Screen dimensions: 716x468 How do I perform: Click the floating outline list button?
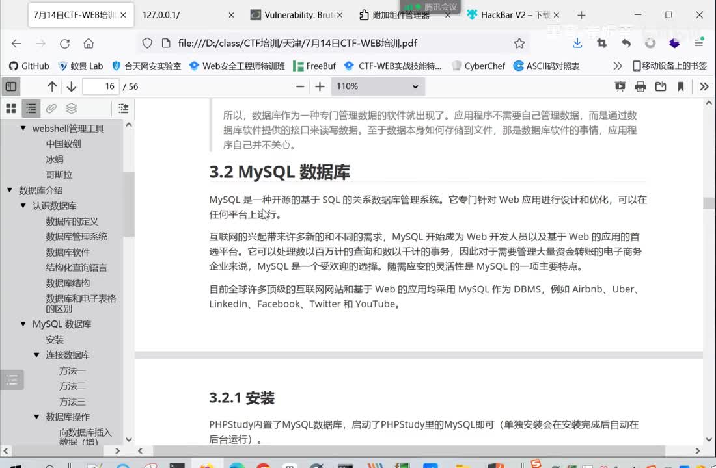12,380
